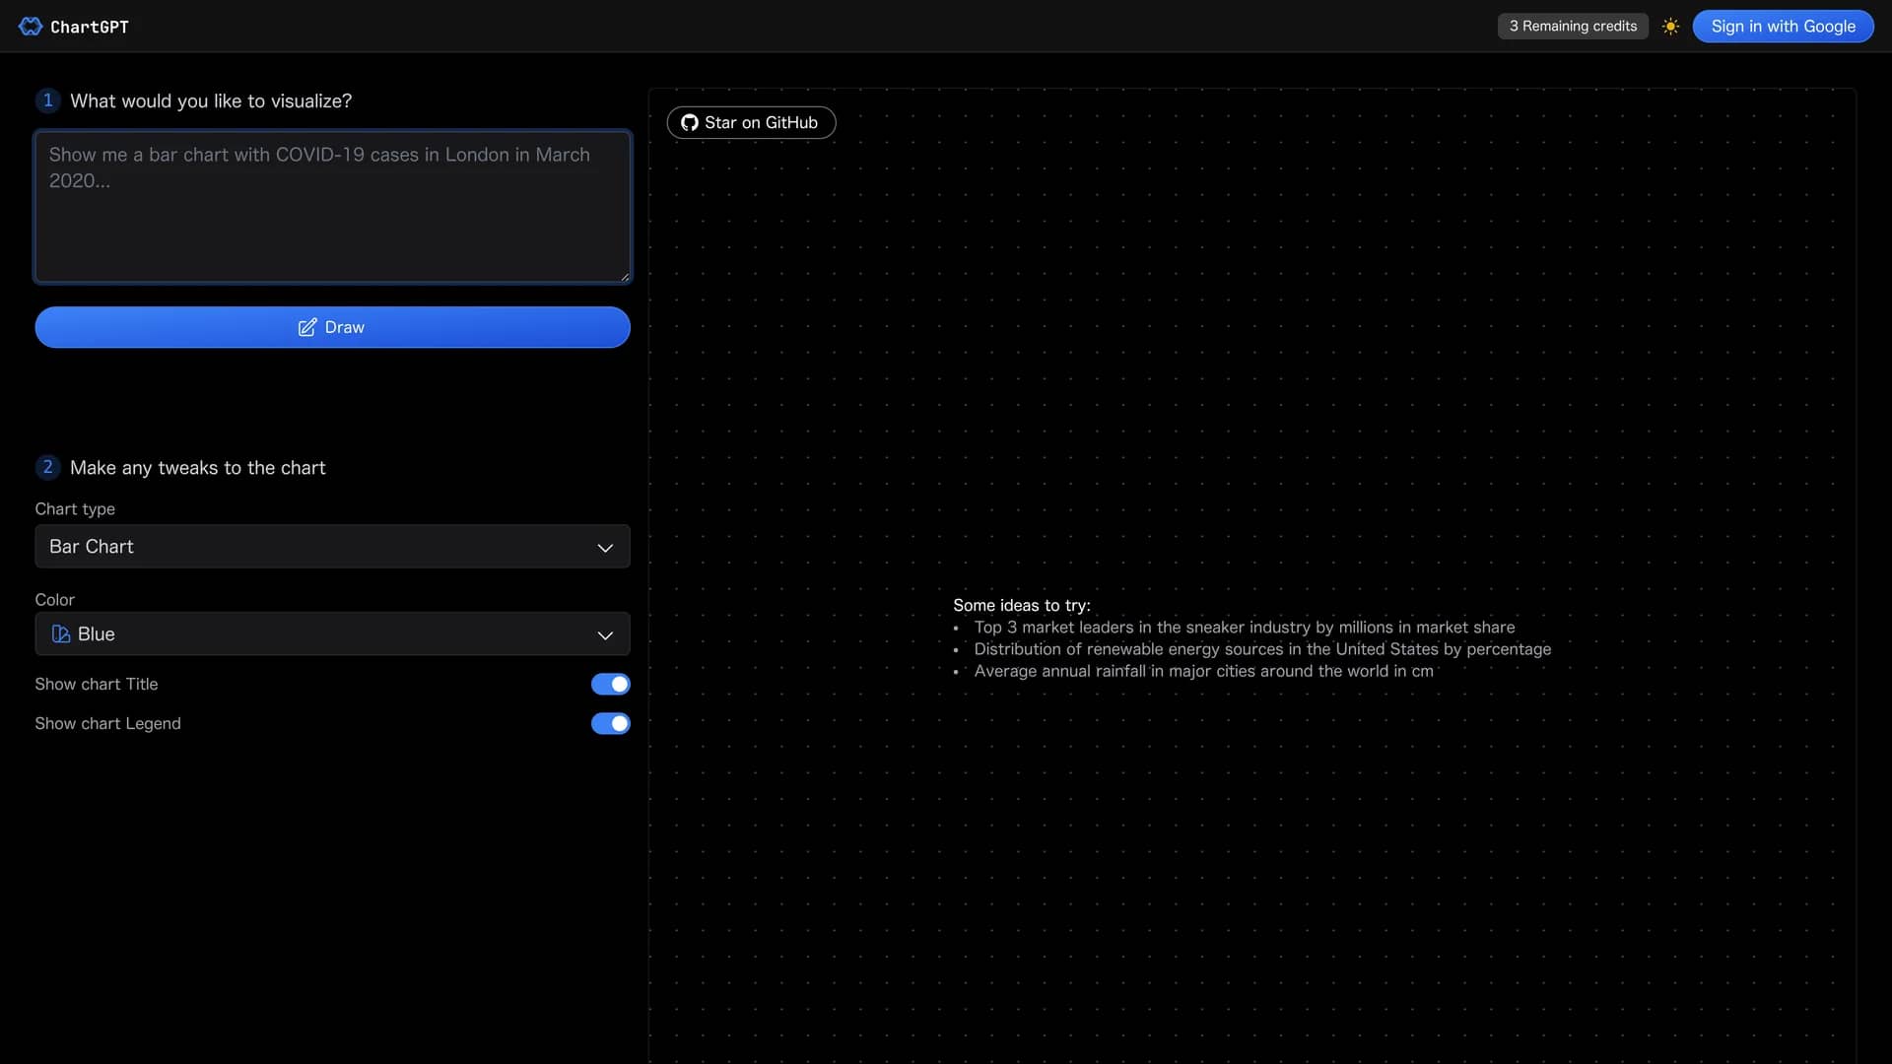Viewport: 1892px width, 1064px height.
Task: Click the Draw button
Action: click(x=332, y=327)
